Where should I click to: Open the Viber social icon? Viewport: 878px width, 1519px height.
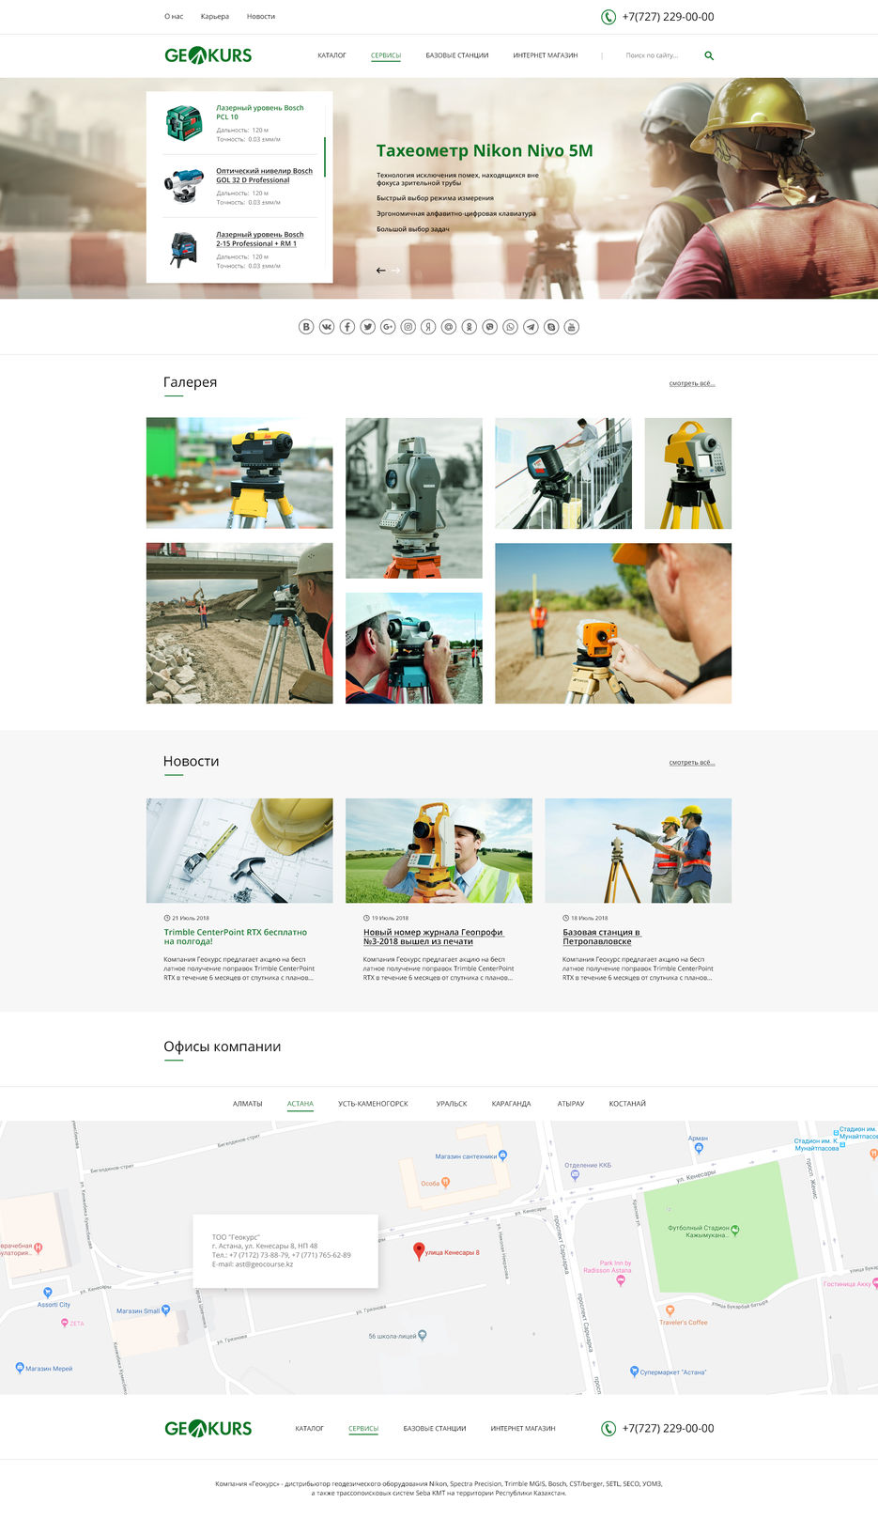(489, 327)
